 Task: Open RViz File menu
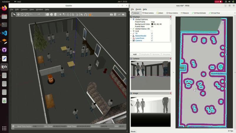tap(132, 9)
